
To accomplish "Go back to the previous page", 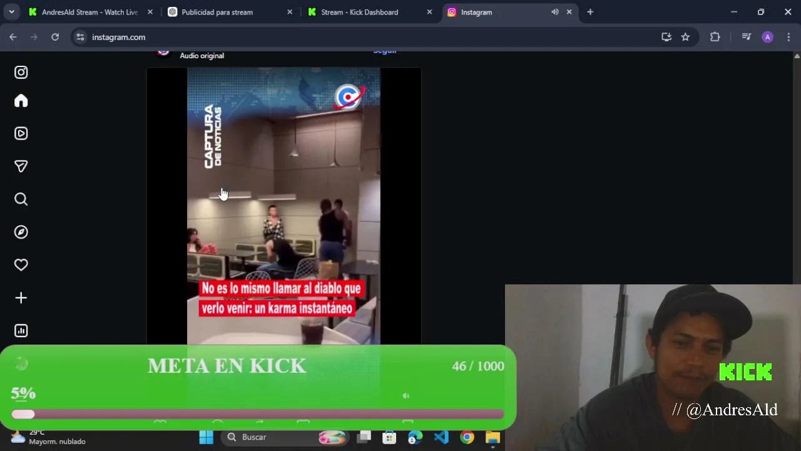I will [x=13, y=37].
